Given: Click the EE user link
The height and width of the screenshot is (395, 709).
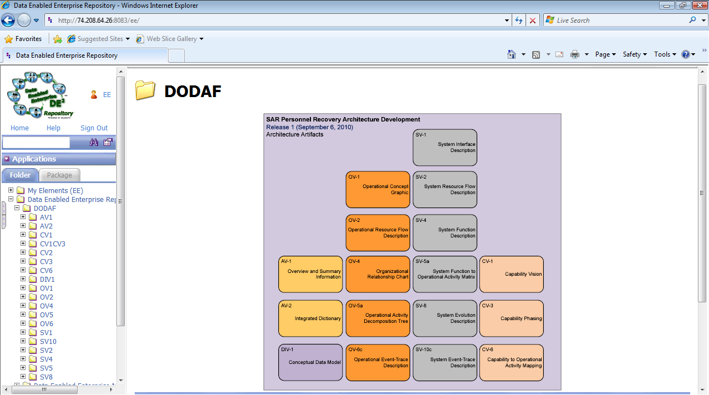Looking at the screenshot, I should click(x=107, y=95).
